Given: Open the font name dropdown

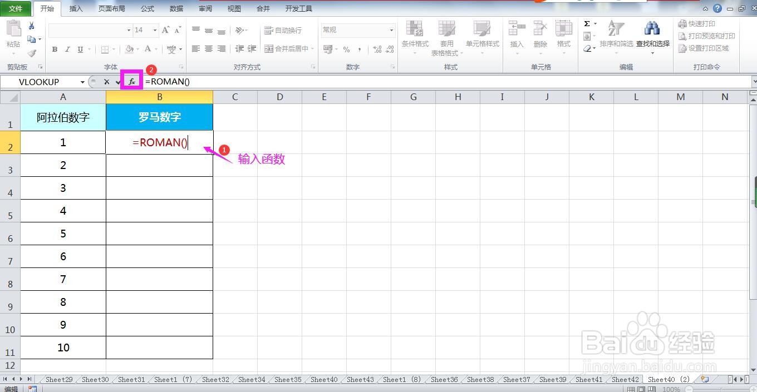Looking at the screenshot, I should click(x=129, y=30).
